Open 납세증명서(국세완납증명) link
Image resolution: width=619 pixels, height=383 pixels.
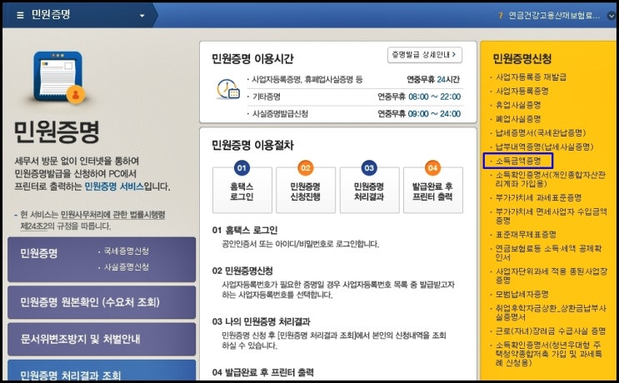(x=541, y=132)
